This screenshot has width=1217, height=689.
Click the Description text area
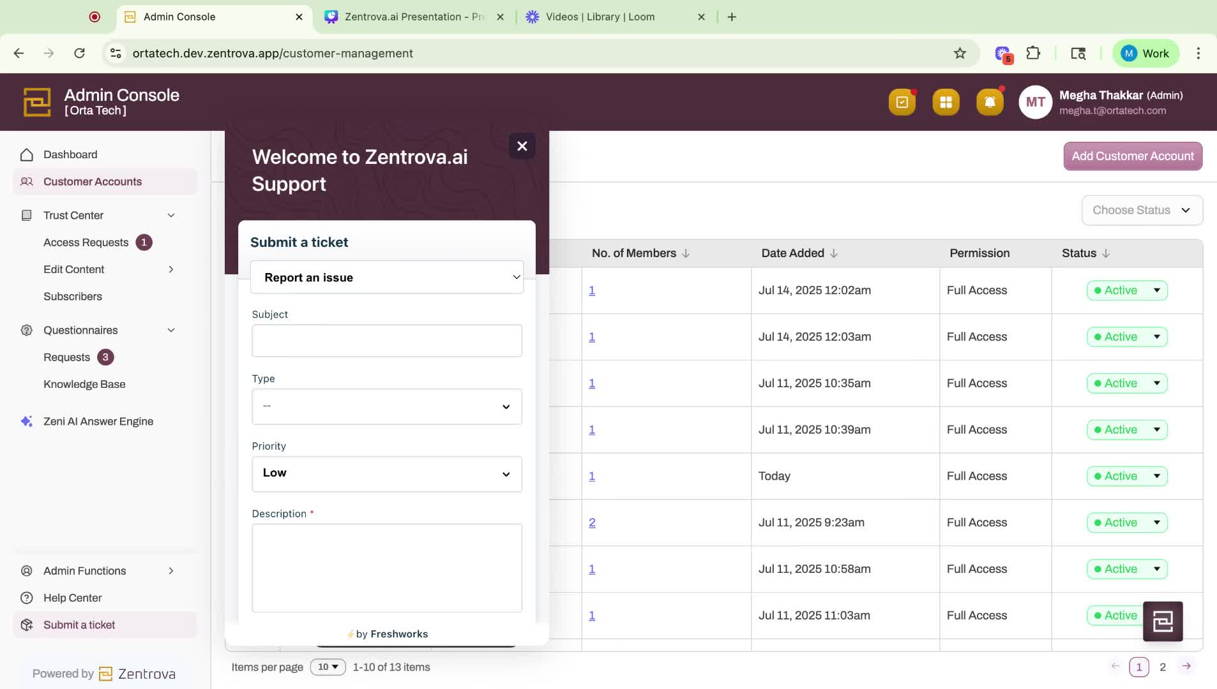387,568
